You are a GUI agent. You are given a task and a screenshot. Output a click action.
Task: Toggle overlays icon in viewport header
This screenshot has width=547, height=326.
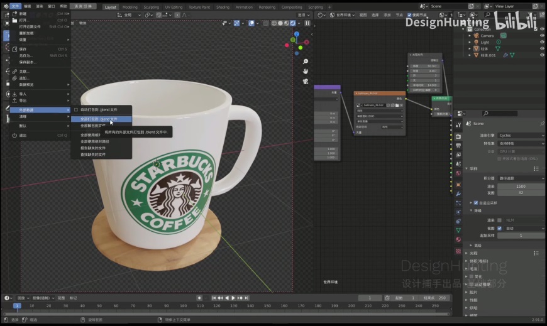[251, 23]
